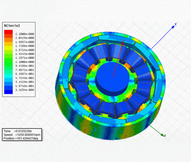Select the 1.1000e+000 legend value

(x=25, y=62)
